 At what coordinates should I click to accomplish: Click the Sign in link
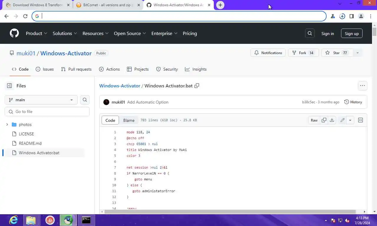[328, 33]
